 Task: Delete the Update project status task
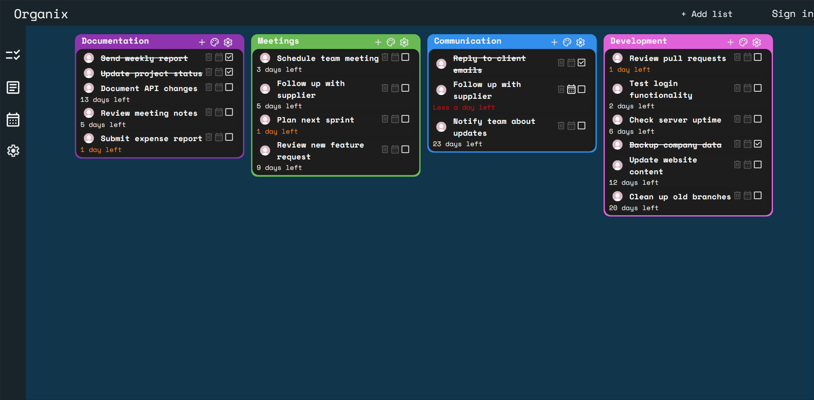tap(209, 72)
